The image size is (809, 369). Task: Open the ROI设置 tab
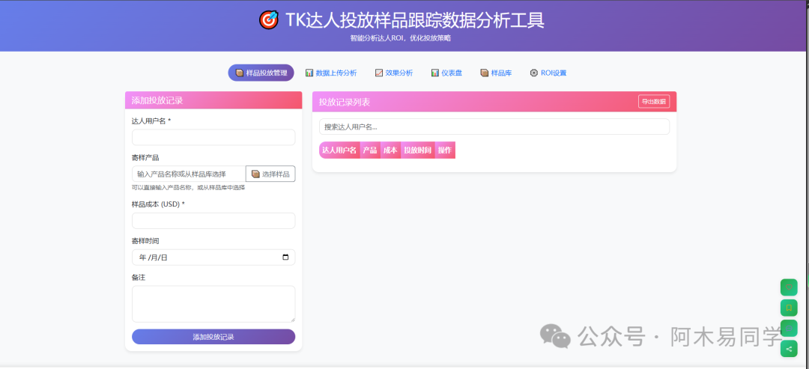click(548, 73)
